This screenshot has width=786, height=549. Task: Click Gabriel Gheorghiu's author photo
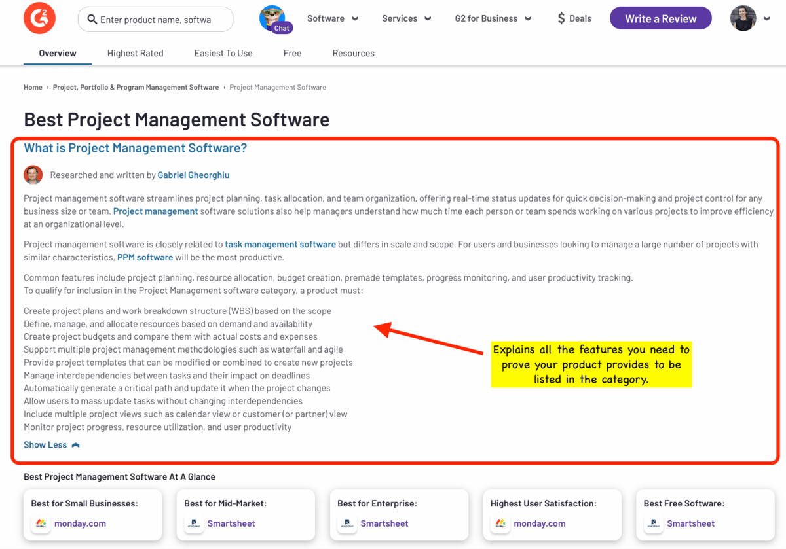click(33, 175)
